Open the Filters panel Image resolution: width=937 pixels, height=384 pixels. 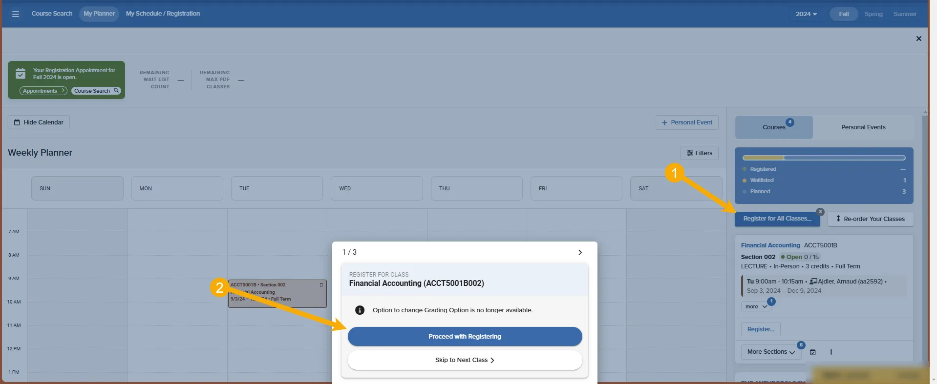coord(699,153)
